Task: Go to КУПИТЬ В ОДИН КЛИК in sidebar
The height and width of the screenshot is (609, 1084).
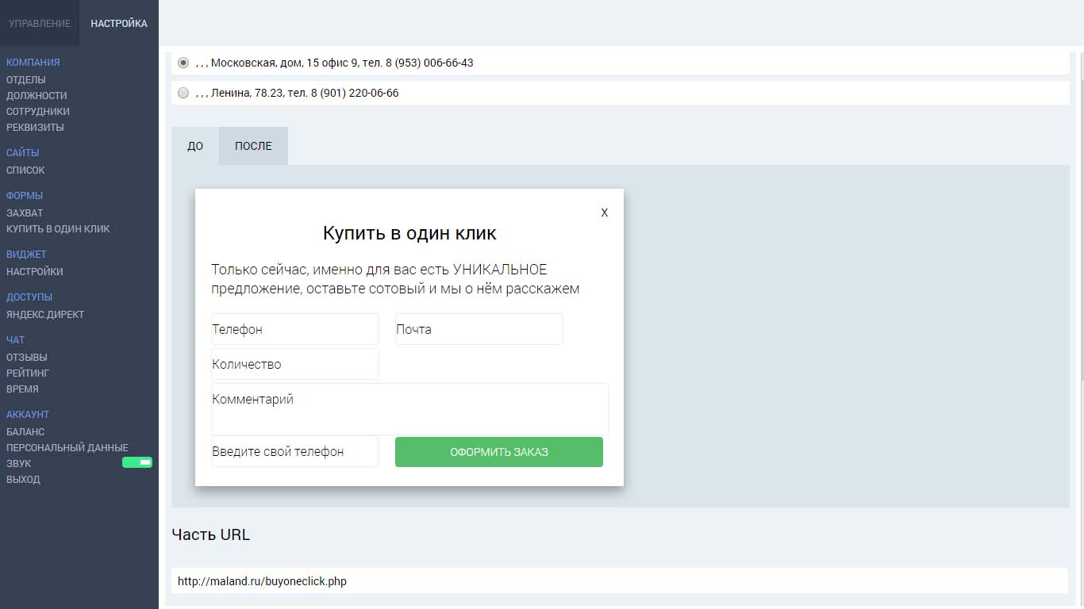Action: (x=58, y=228)
